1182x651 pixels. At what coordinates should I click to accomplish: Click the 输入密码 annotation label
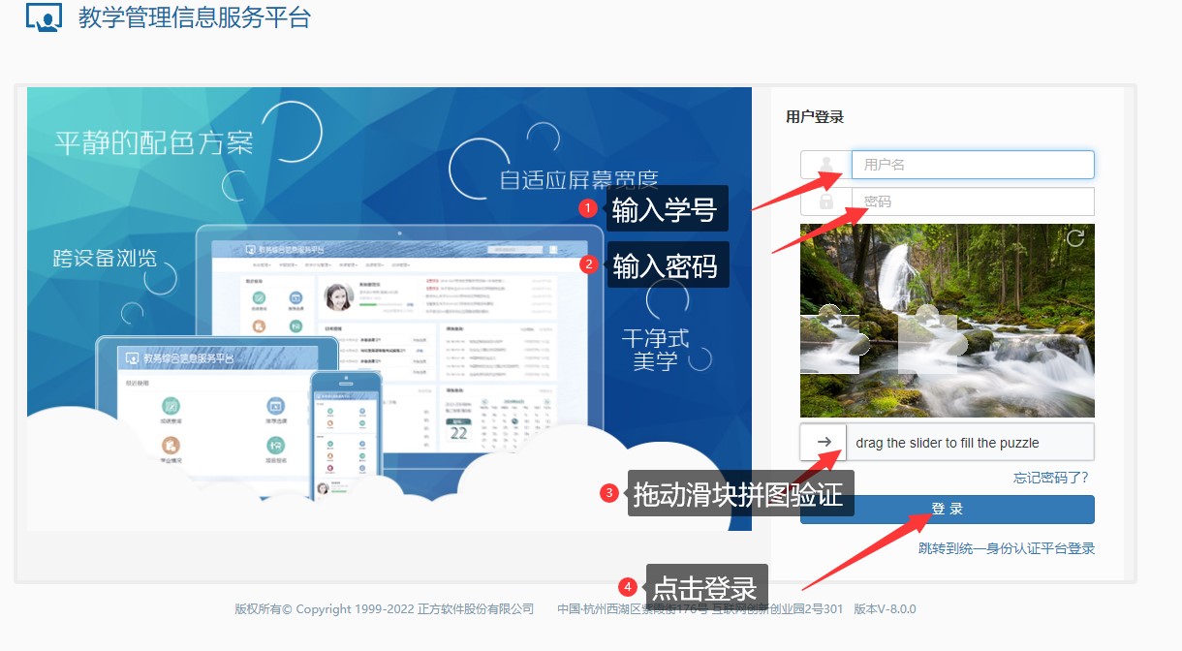click(x=667, y=264)
